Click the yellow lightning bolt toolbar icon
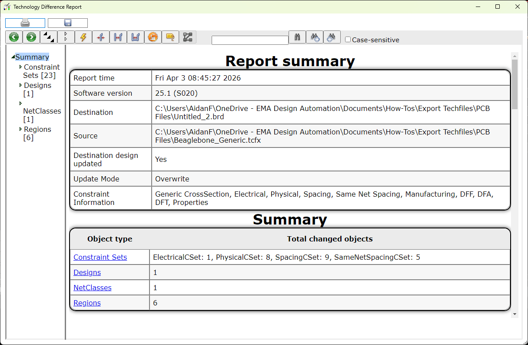This screenshot has width=528, height=345. pyautogui.click(x=83, y=37)
